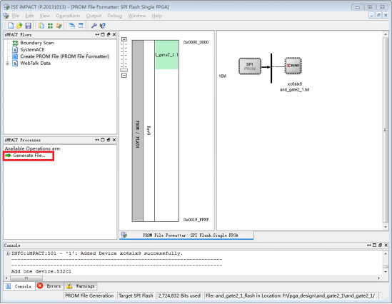
Task: Click the zoom slider handle
Action: click(124, 70)
